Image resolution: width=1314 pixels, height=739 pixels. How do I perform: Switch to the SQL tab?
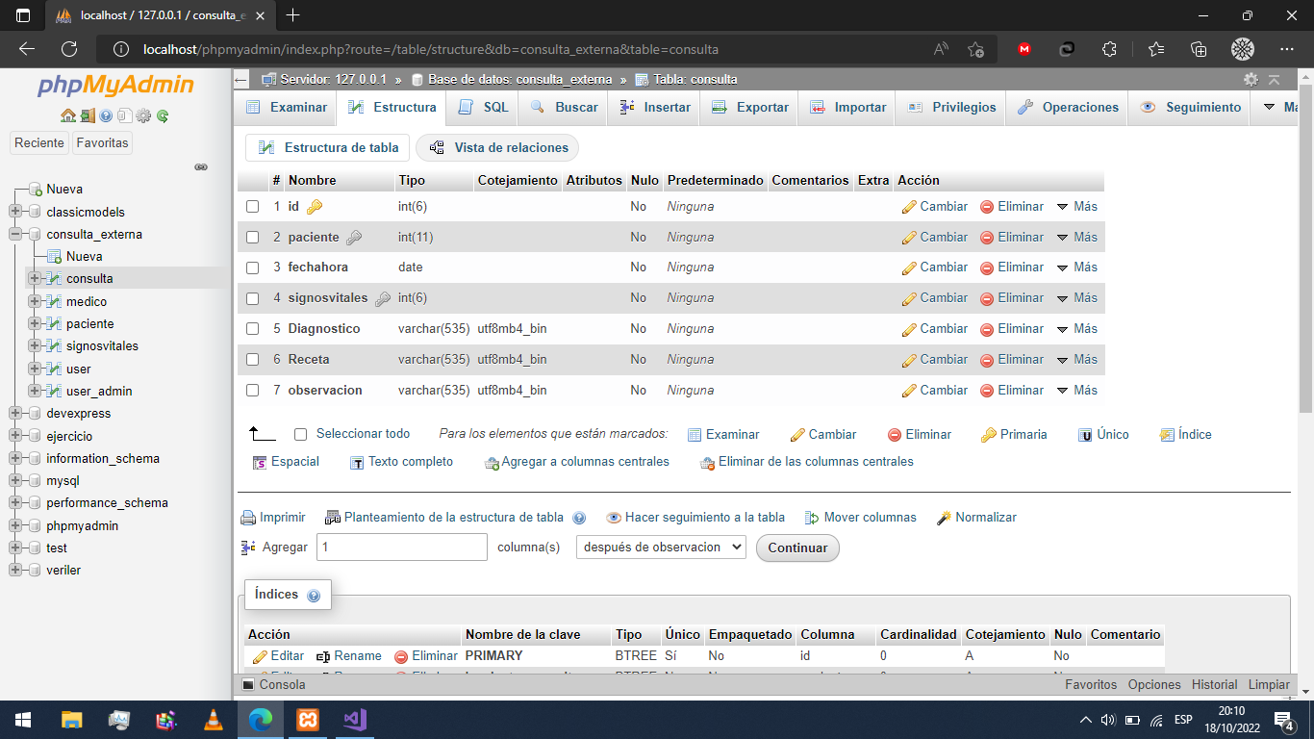click(x=484, y=108)
